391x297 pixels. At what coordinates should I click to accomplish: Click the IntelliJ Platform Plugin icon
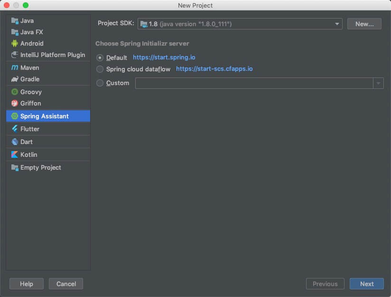point(15,55)
